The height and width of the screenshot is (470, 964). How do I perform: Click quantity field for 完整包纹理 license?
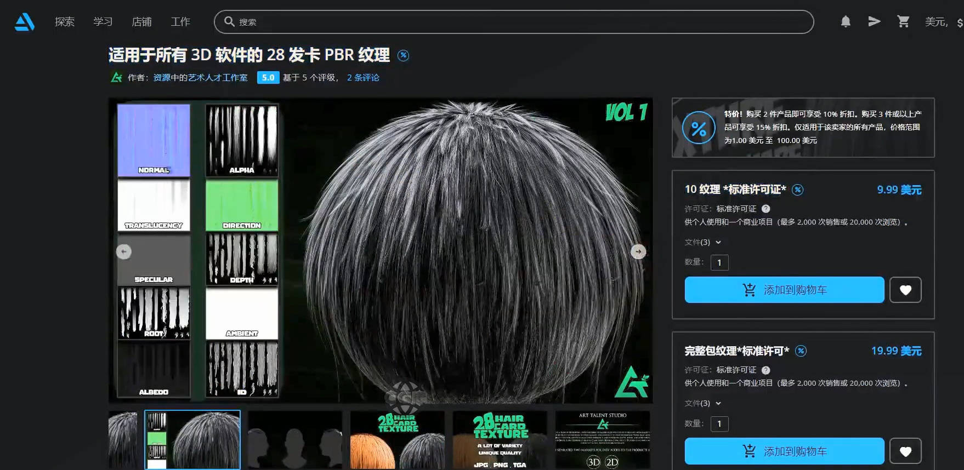719,423
